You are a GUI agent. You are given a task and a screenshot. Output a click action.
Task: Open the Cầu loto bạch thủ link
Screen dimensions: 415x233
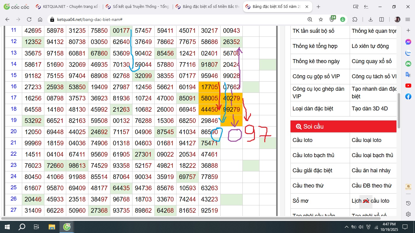coord(313,155)
